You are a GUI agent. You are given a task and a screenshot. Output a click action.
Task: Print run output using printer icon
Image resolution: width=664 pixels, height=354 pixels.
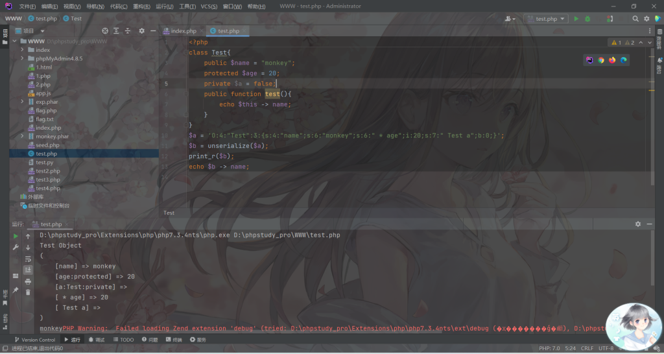(28, 281)
